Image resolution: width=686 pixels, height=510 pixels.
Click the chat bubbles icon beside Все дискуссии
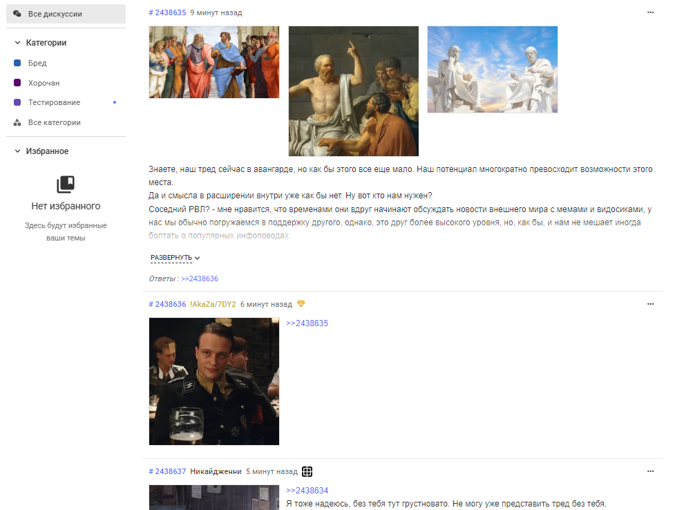pyautogui.click(x=17, y=14)
